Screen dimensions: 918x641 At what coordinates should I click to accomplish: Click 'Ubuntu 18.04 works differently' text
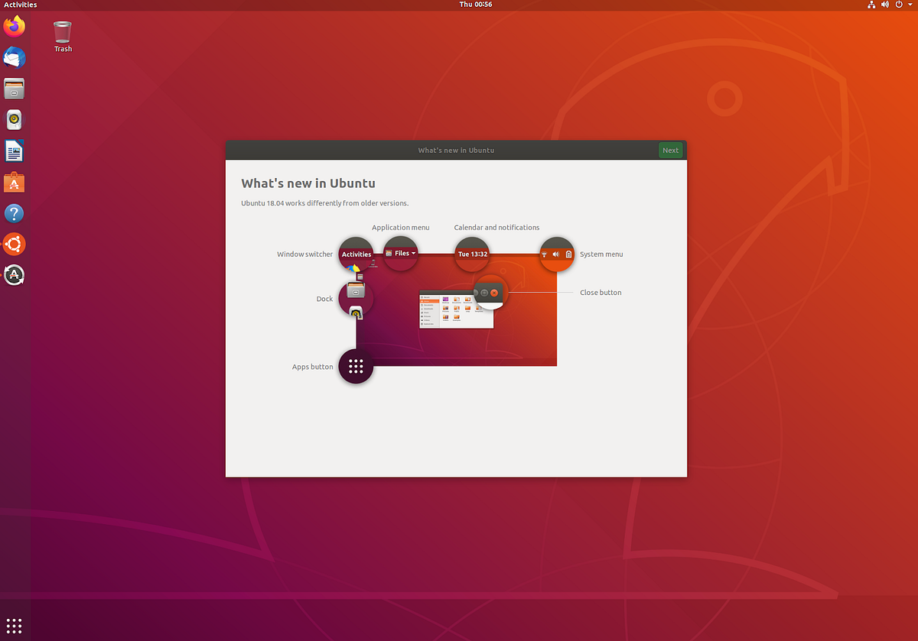coord(325,203)
